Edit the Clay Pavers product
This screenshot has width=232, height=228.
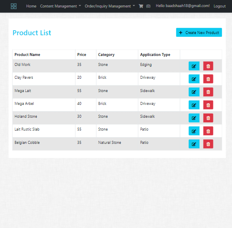tap(194, 79)
